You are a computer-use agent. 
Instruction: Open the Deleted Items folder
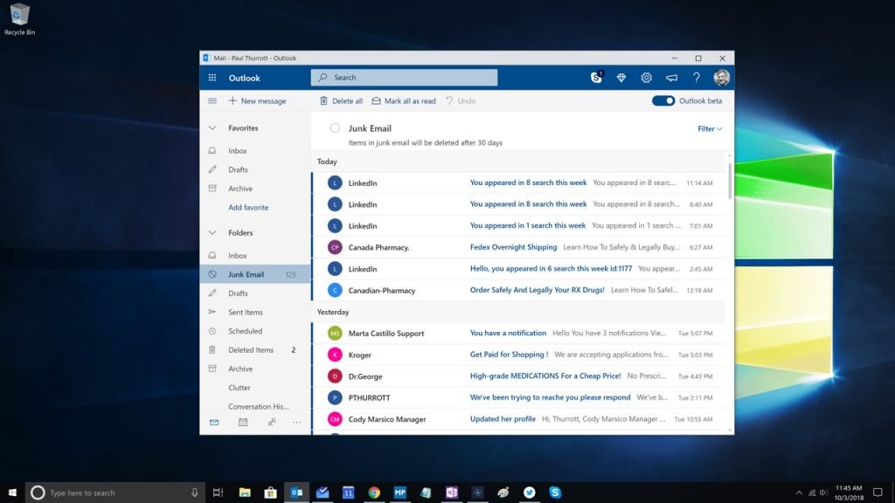click(250, 350)
